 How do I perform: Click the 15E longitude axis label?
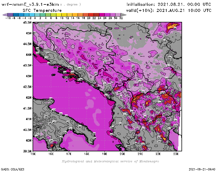click(x=33, y=154)
